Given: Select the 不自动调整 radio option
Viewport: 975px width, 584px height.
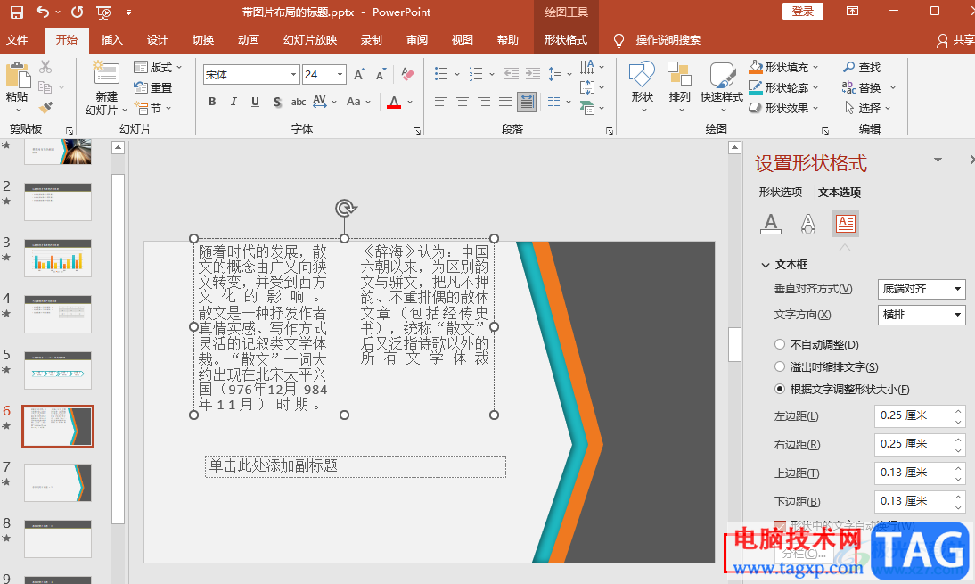Looking at the screenshot, I should coord(780,345).
